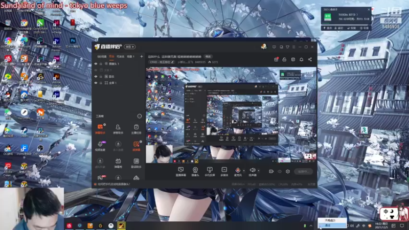Choose 不再提示 in tray context menu

[332, 220]
